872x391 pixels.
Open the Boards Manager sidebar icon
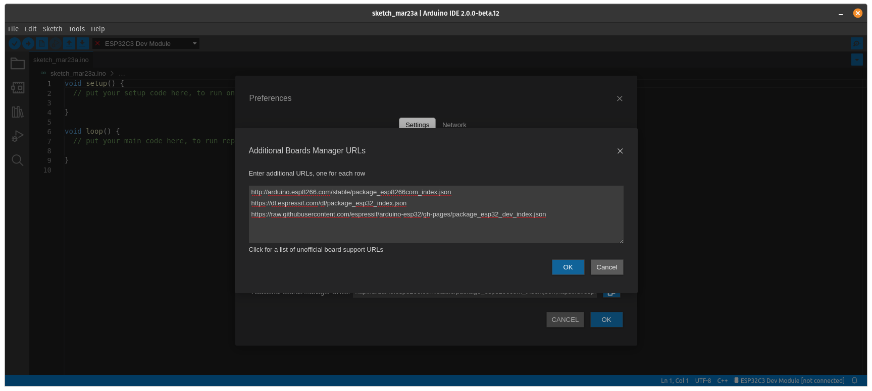18,87
